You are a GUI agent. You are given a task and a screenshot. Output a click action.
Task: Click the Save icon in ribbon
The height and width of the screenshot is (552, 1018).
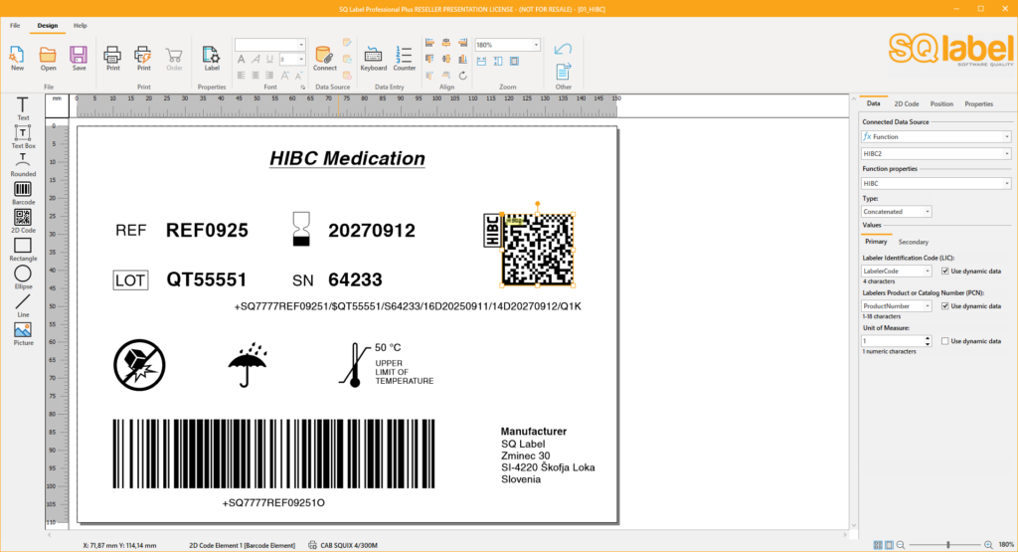[x=79, y=58]
